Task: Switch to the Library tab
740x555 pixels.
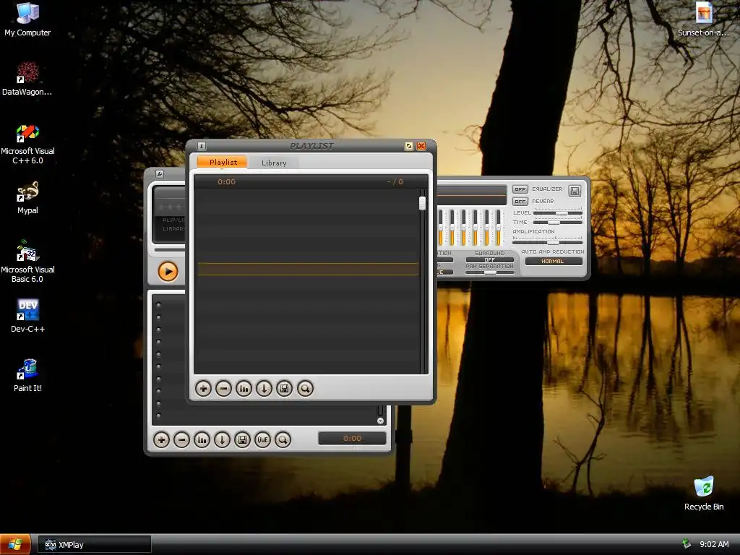Action: coord(274,163)
